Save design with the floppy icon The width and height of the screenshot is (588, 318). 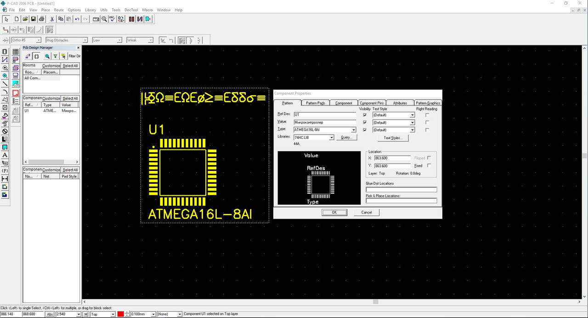33,19
